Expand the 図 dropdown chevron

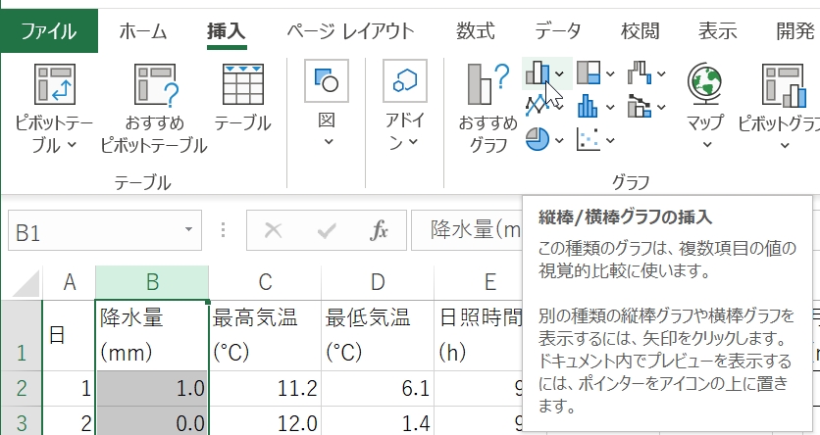pos(328,141)
